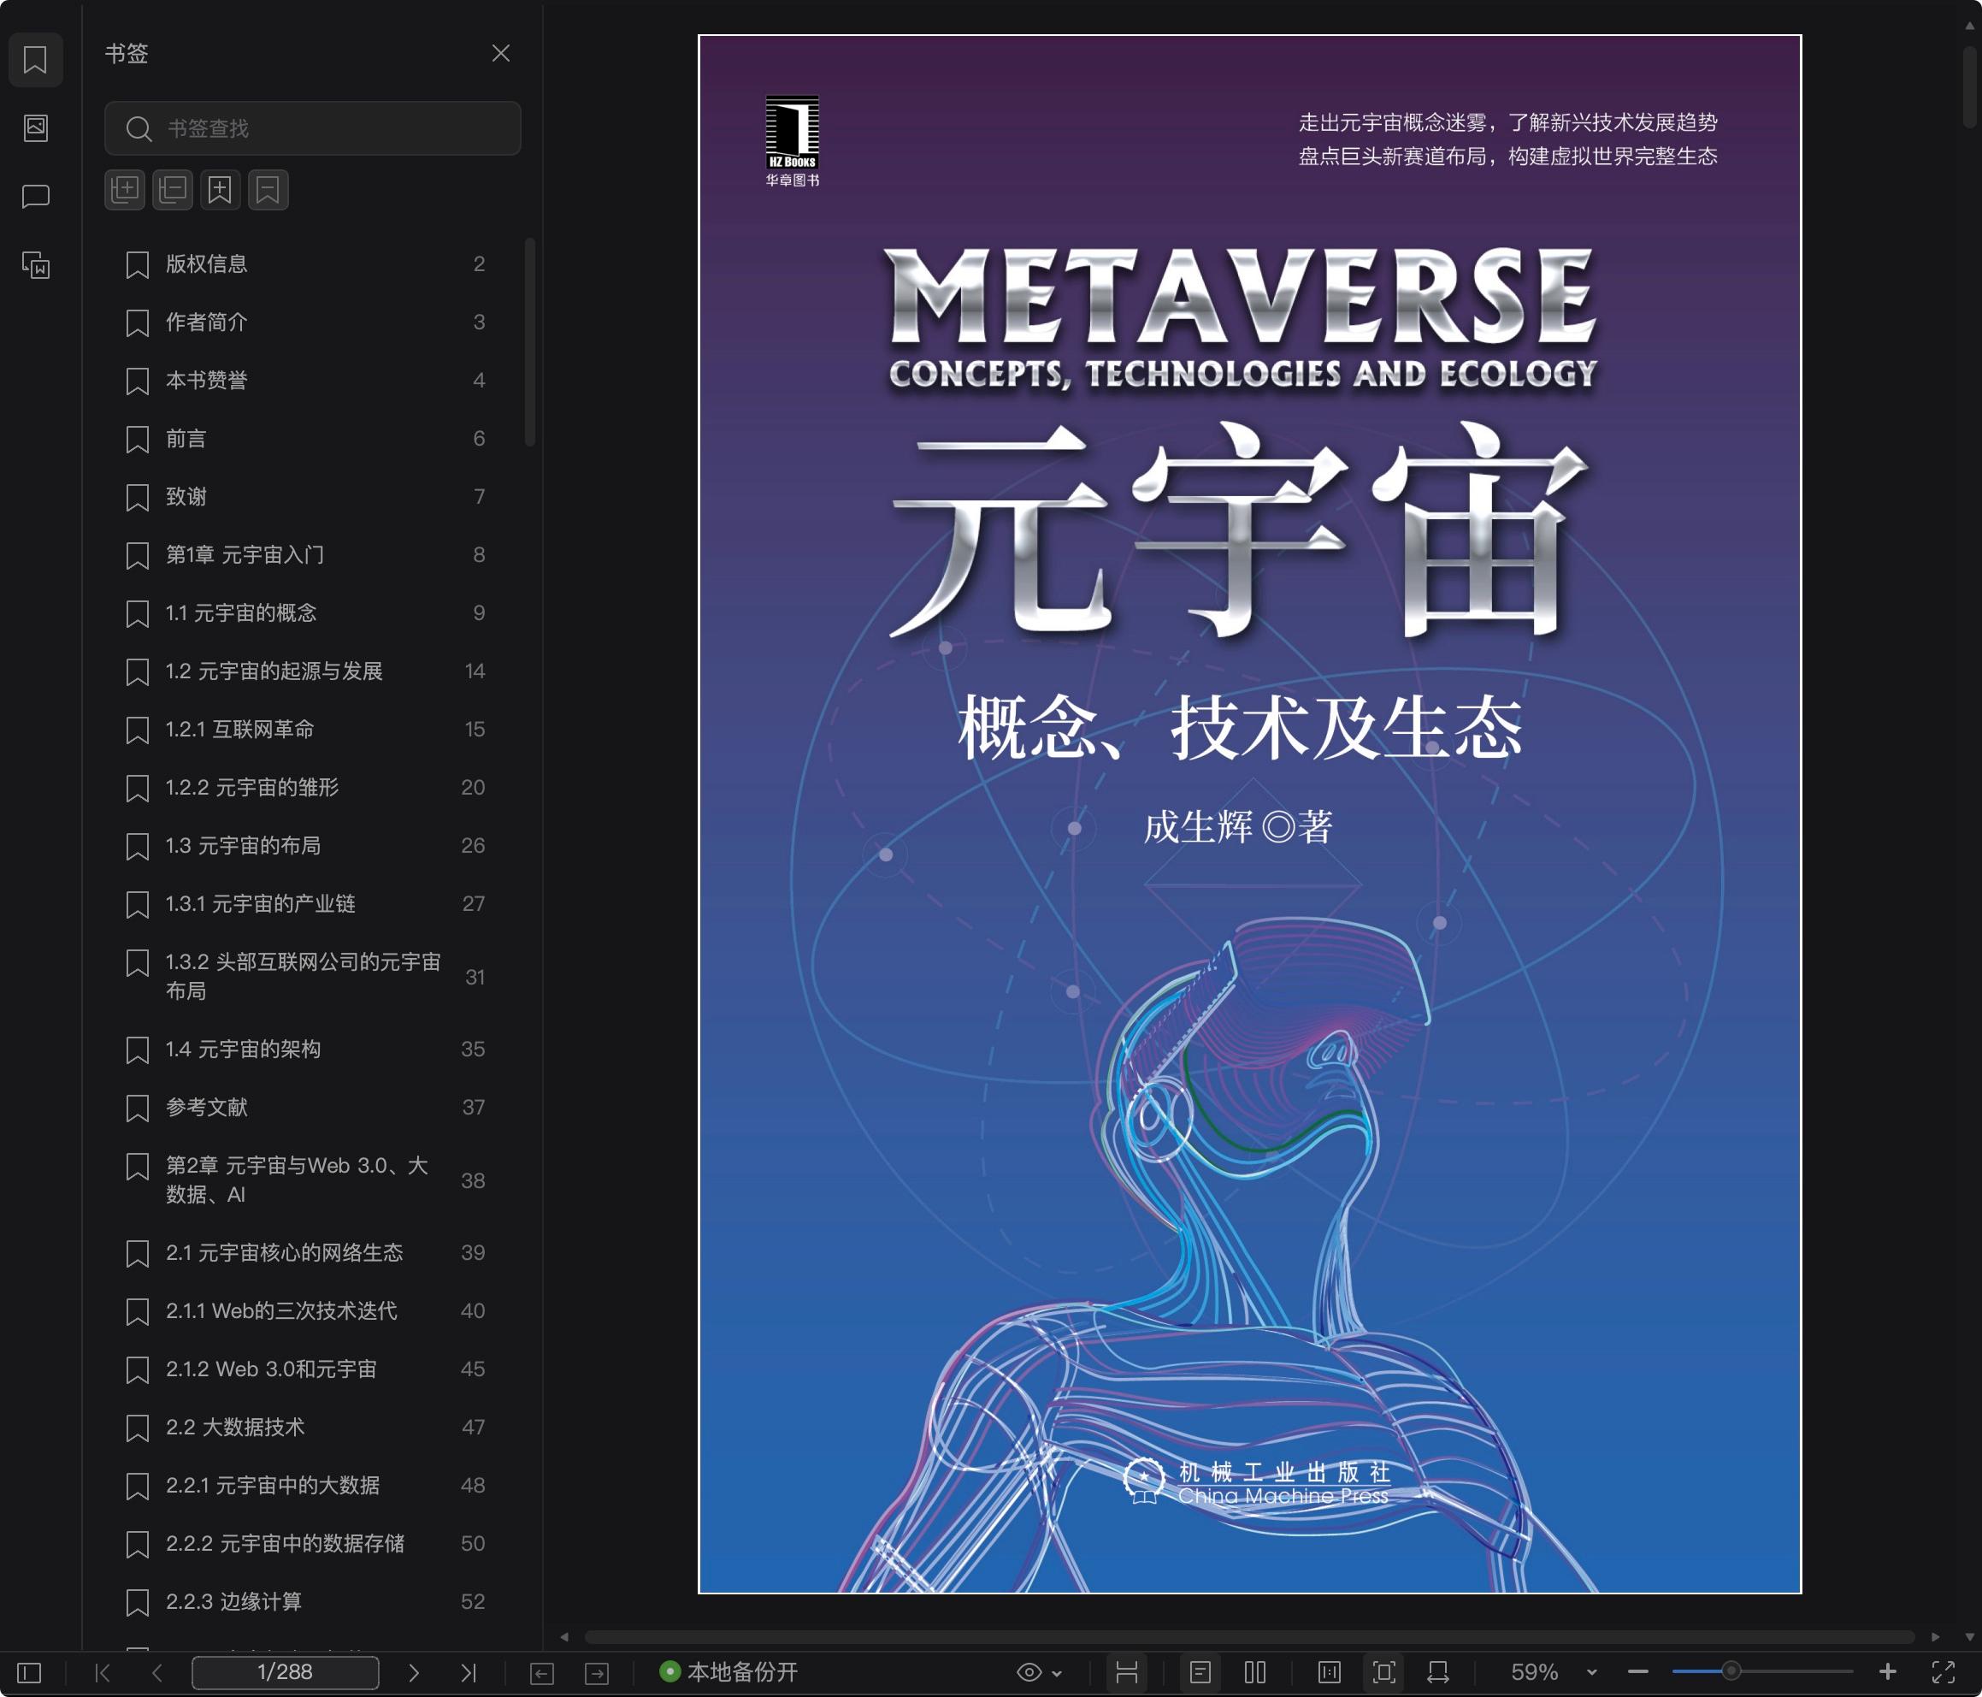Viewport: 1982px width, 1697px height.
Task: Open the document conversion icon in sidebar
Action: (x=35, y=265)
